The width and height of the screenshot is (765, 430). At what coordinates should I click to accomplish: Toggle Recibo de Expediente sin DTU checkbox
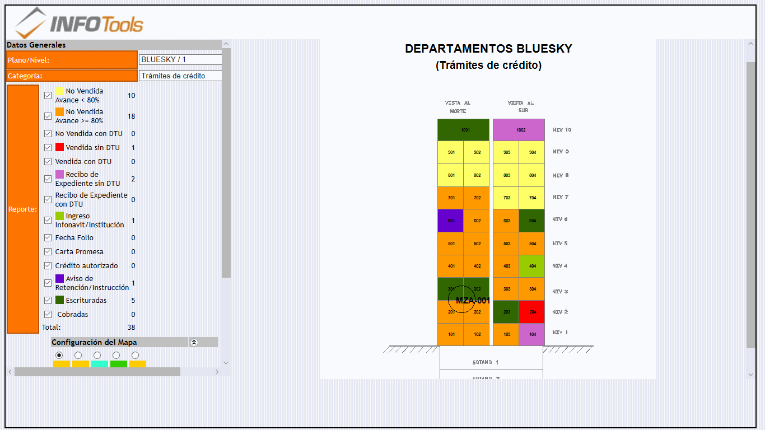[x=48, y=179]
